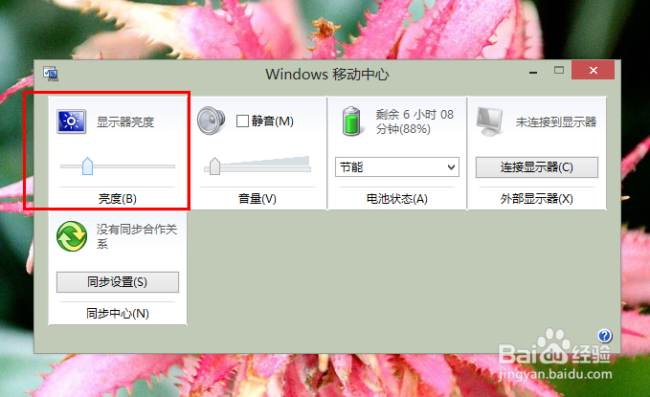The image size is (650, 397).
Task: Click the 同步设置(S) button
Action: [118, 282]
